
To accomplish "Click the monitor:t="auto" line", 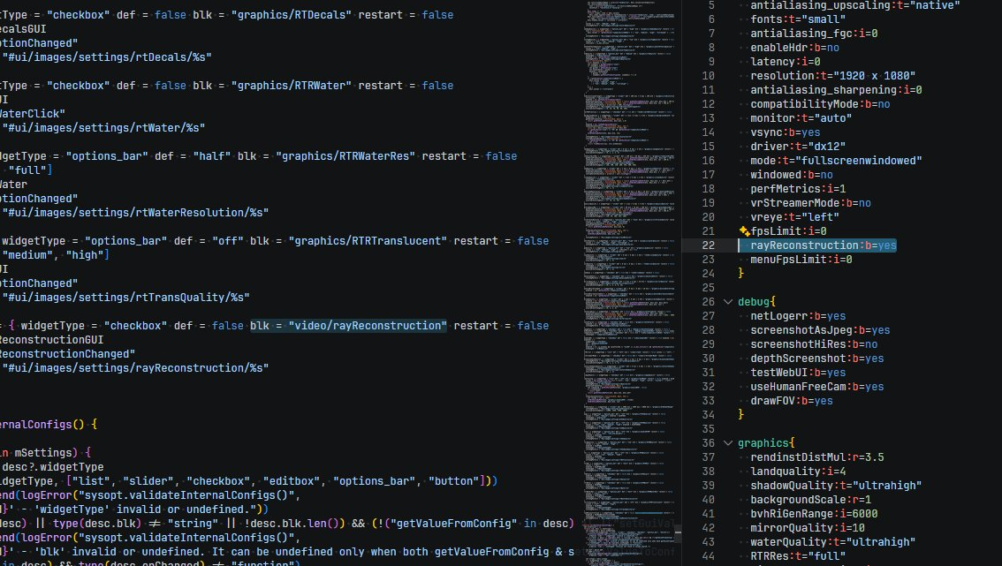I will click(801, 118).
